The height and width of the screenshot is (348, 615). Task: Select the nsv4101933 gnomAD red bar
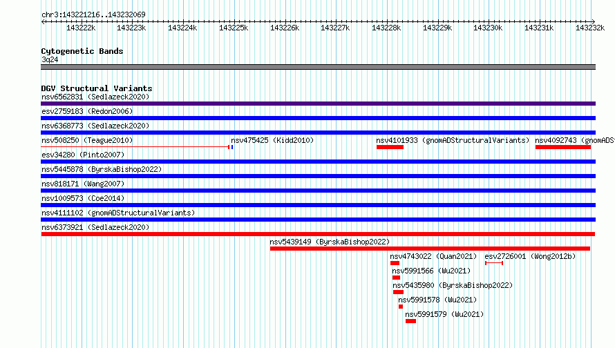[390, 147]
